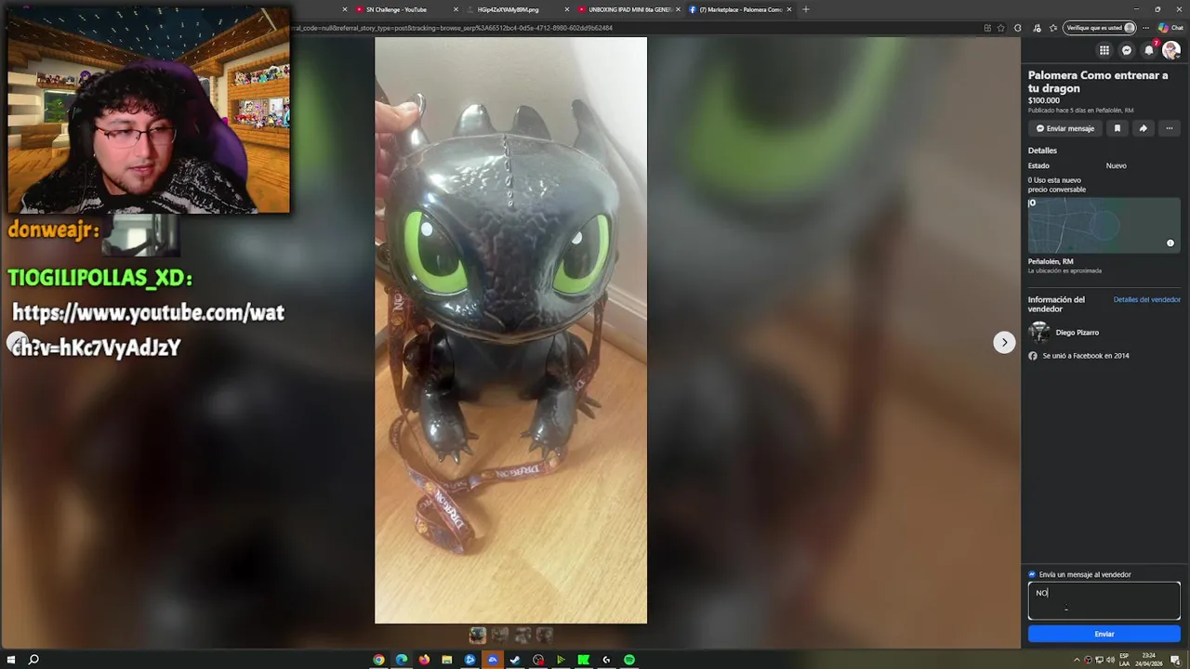1190x669 pixels.
Task: Click the map info icon
Action: pos(1170,243)
